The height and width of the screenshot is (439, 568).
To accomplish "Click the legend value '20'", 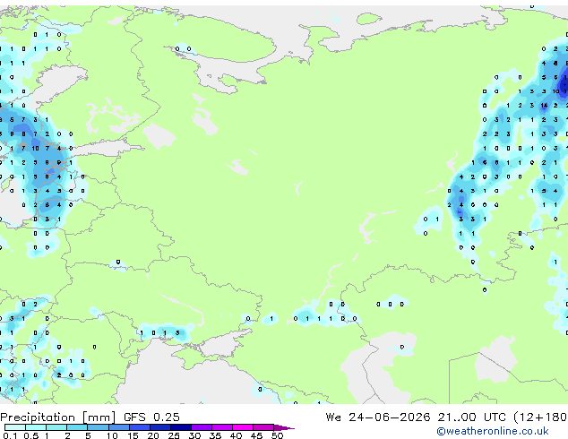I will [153, 435].
